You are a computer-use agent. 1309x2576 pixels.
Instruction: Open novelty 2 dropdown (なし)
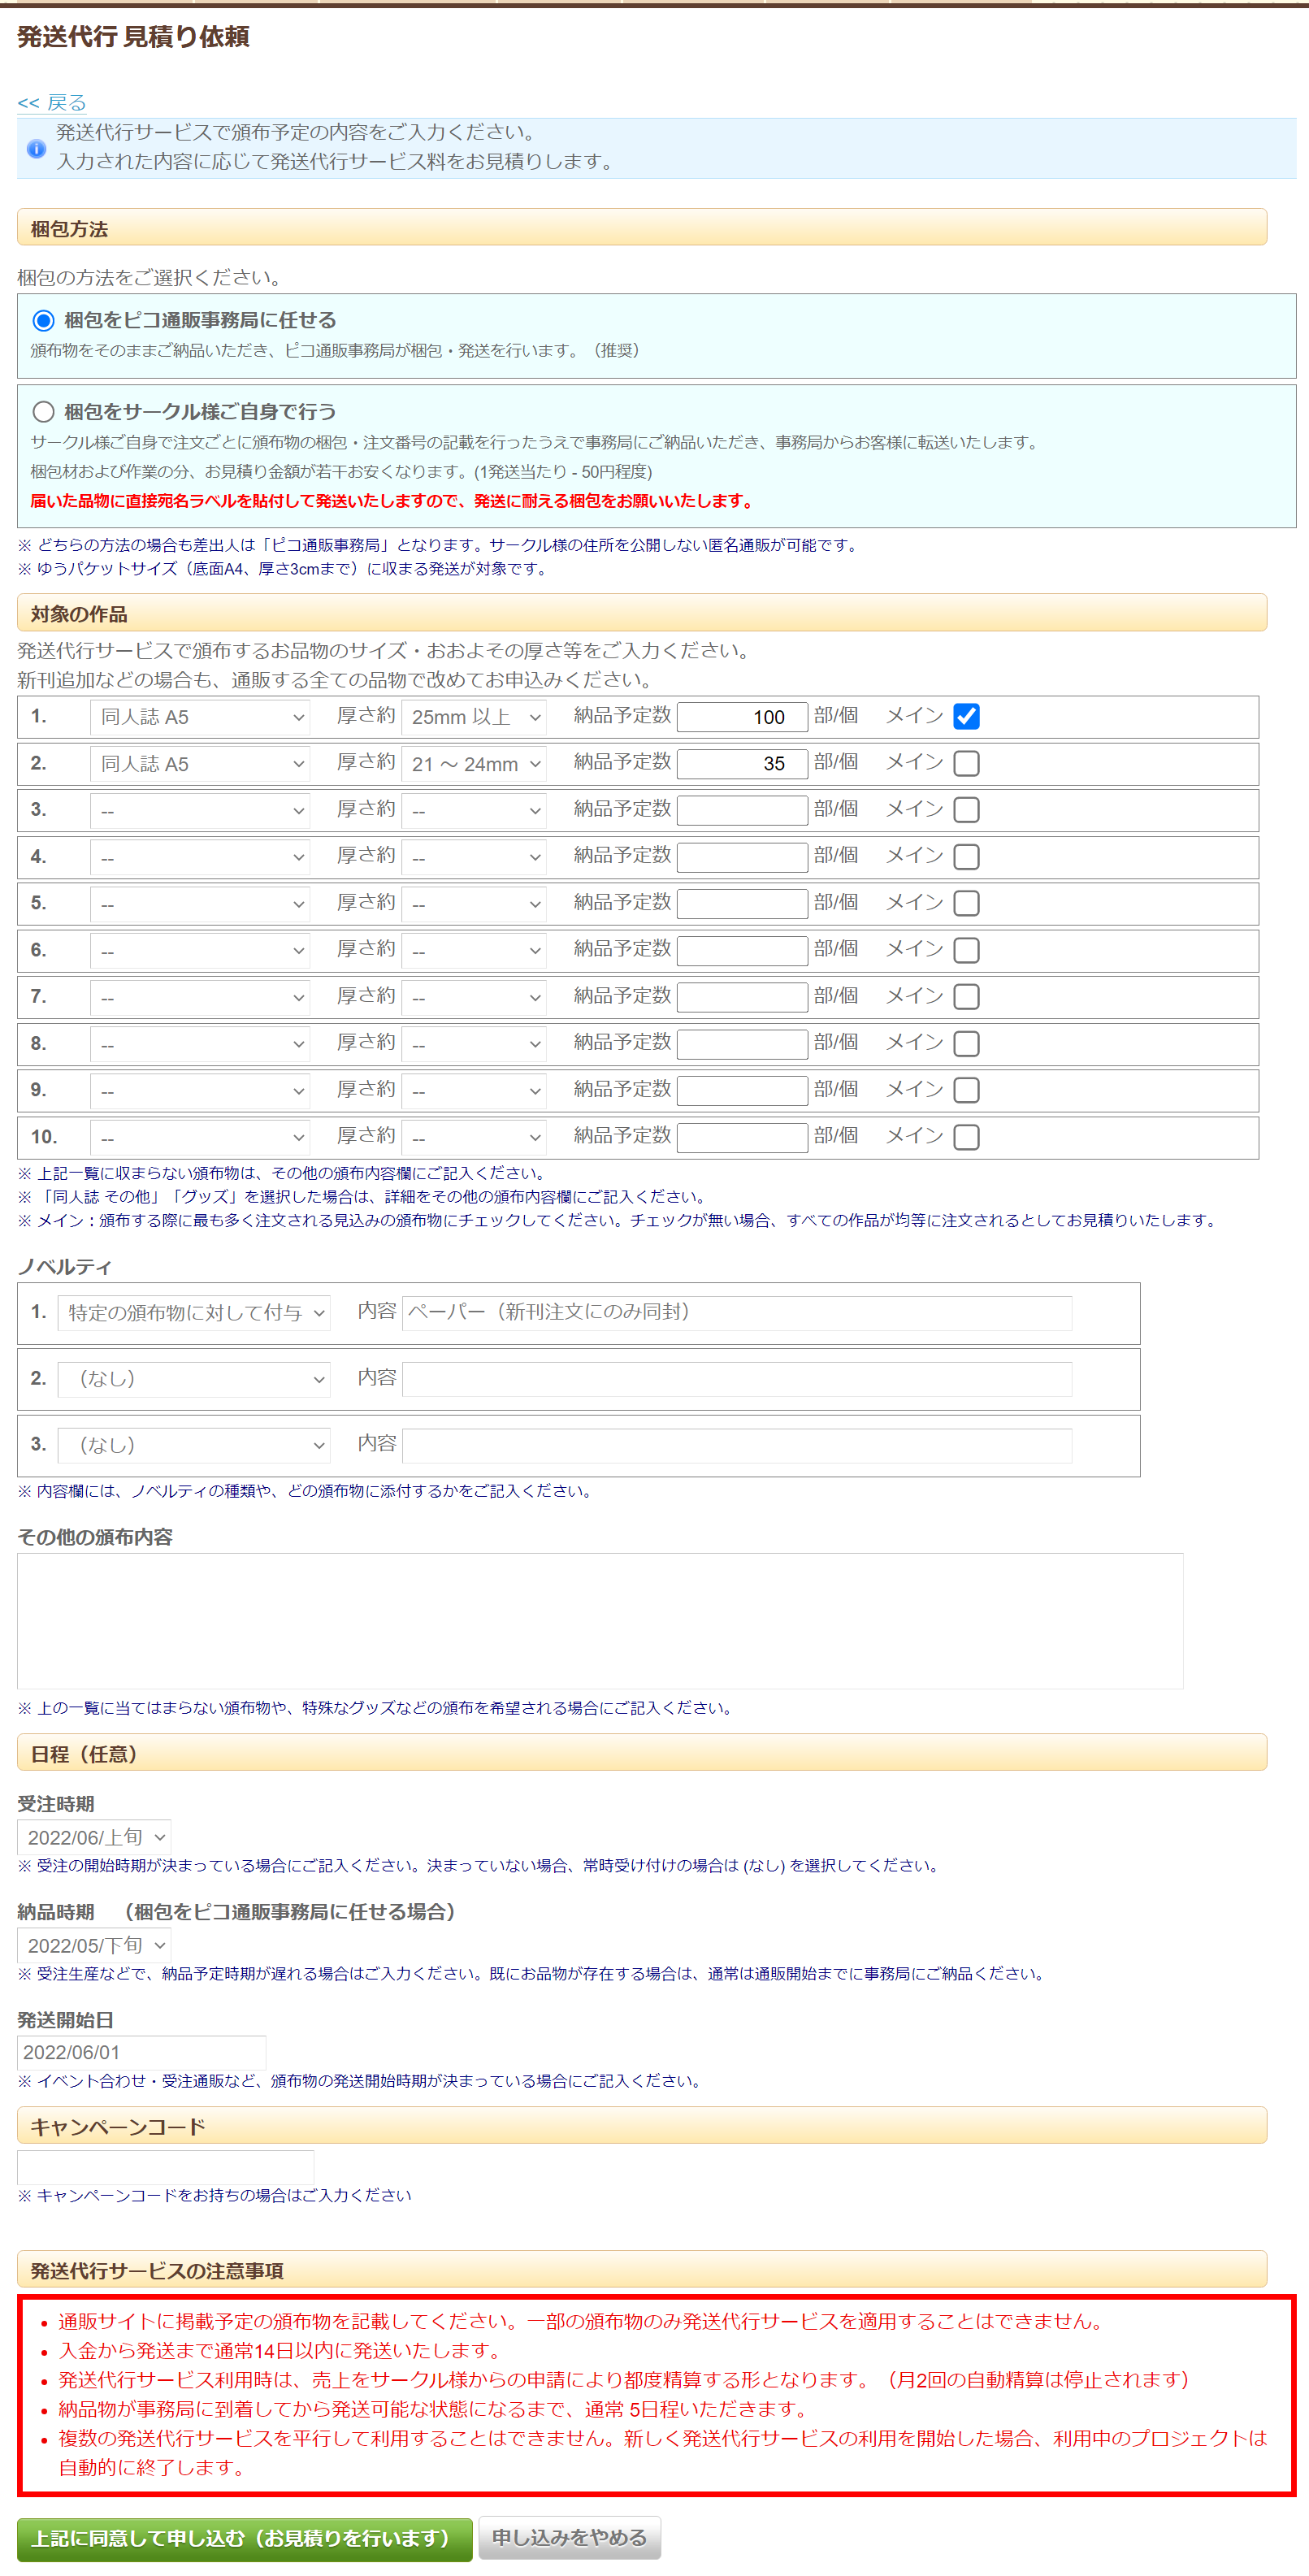[194, 1379]
